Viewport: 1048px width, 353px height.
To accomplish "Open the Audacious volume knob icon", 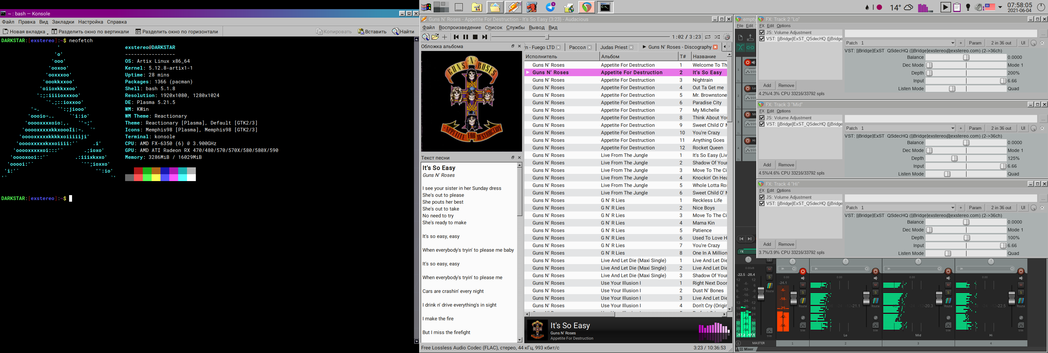I will pos(727,37).
